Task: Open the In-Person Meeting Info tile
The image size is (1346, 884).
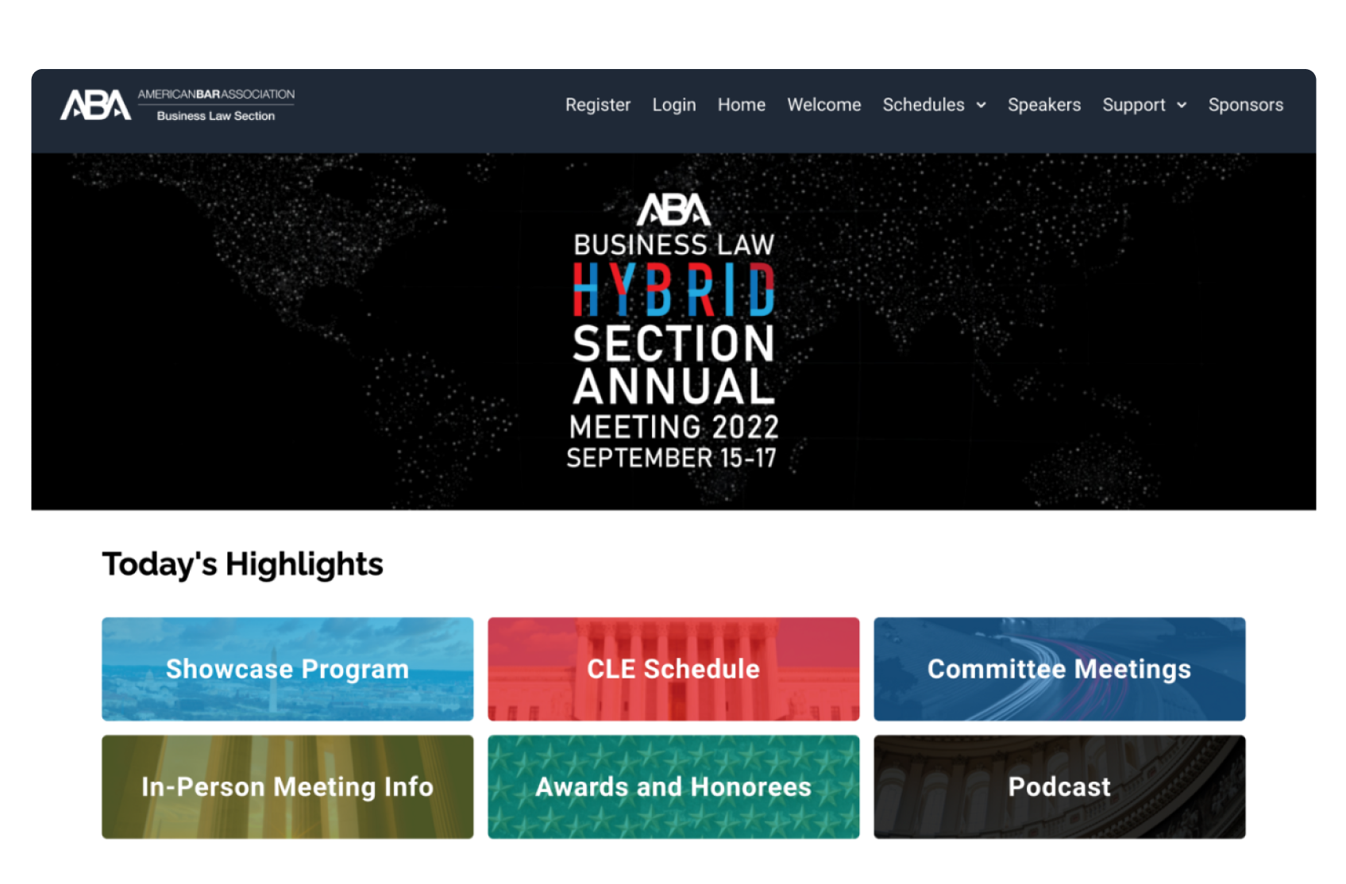Action: click(286, 786)
